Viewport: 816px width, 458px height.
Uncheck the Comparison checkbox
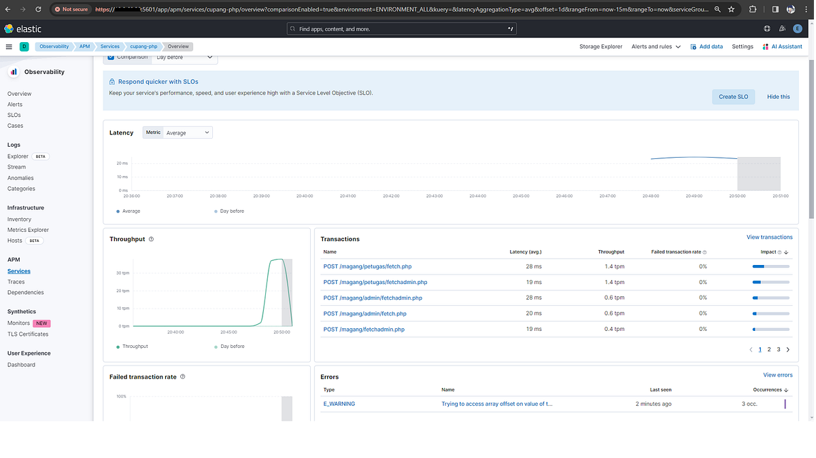111,58
